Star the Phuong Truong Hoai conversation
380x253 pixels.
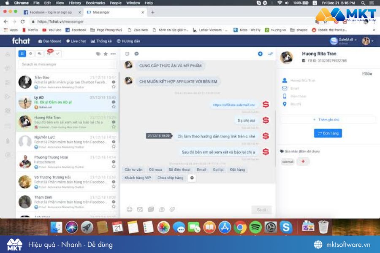(x=114, y=167)
